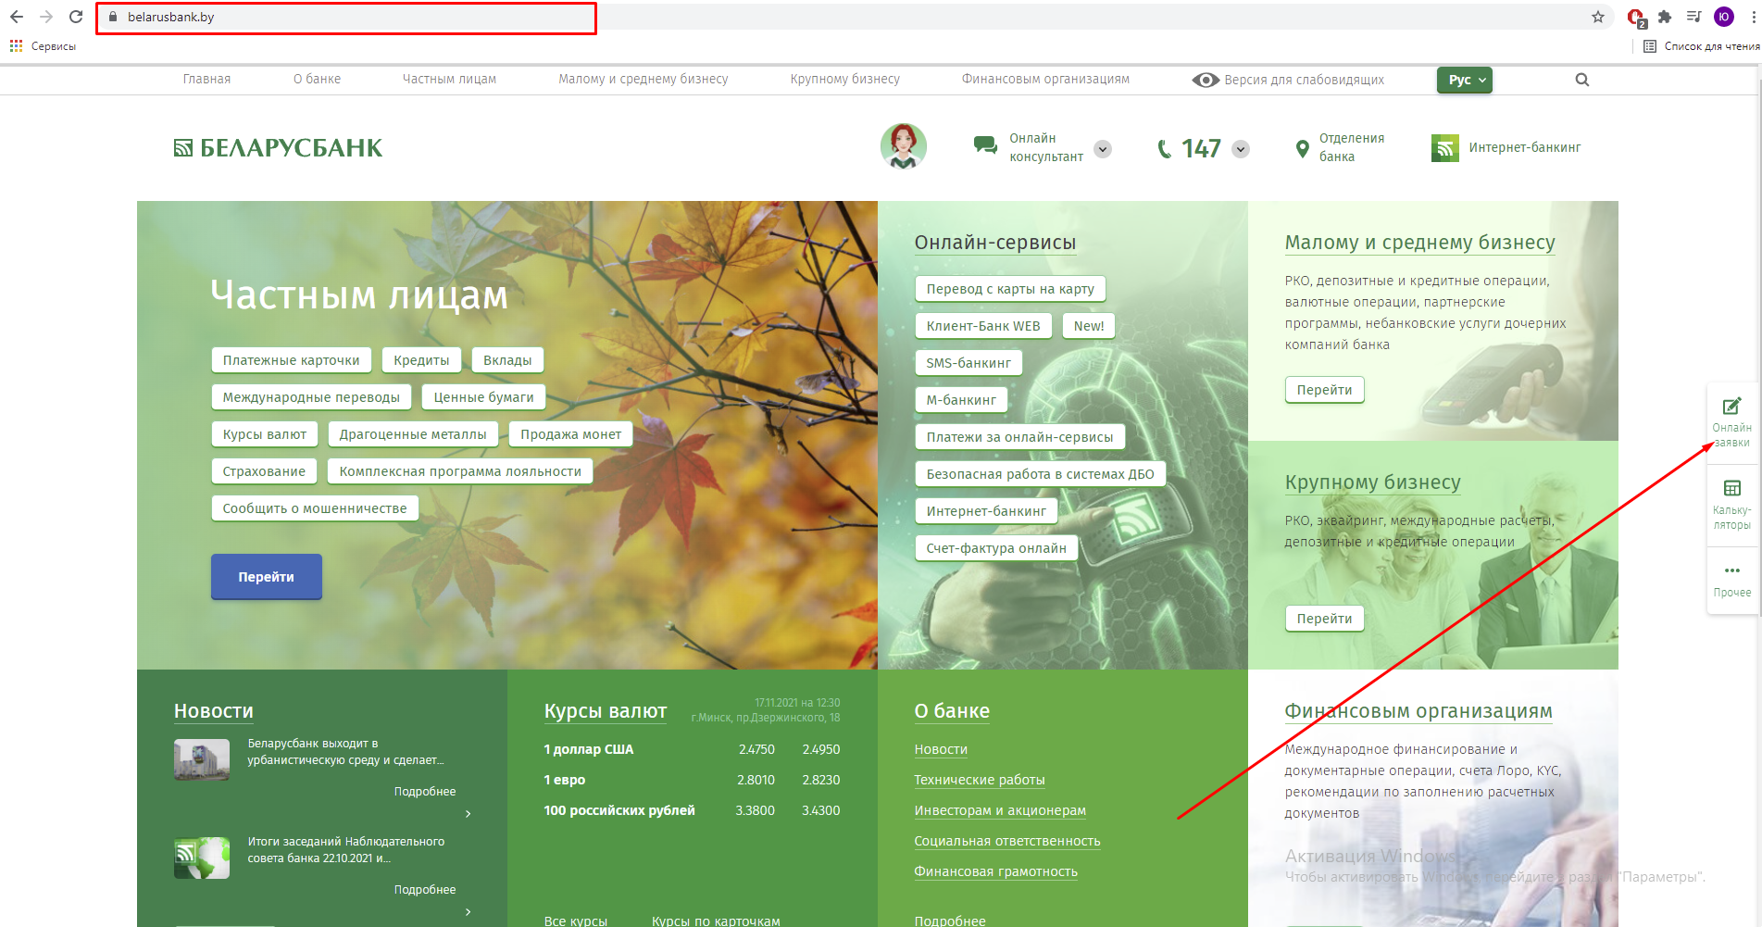The image size is (1762, 927).
Task: Open Финансовым организациям in top menu
Action: click(1045, 80)
